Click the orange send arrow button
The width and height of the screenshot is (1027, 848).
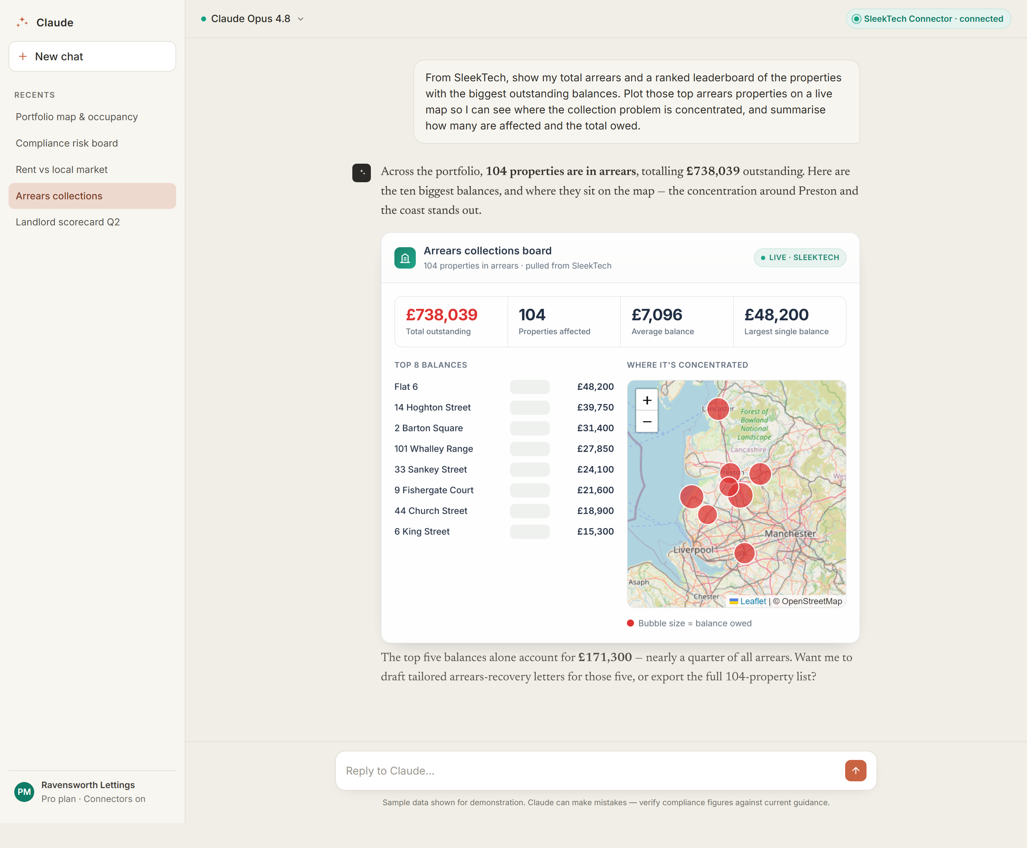tap(855, 770)
